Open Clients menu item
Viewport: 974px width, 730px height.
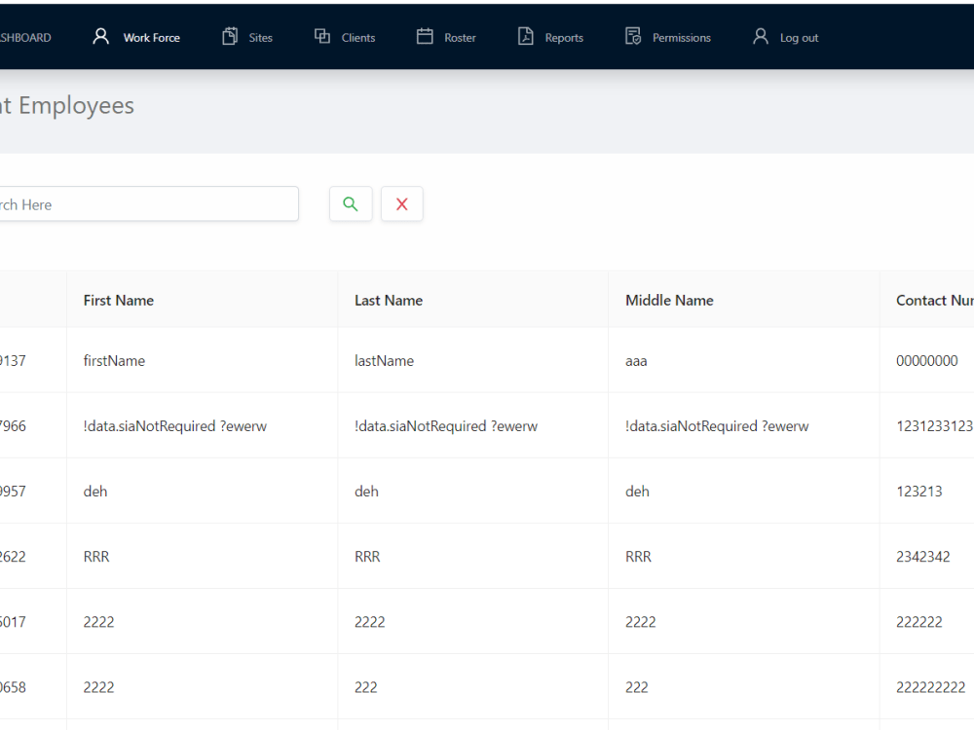coord(357,38)
